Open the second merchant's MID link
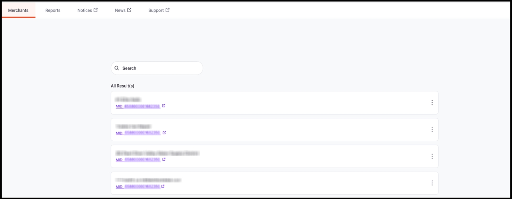The height and width of the screenshot is (199, 512). pyautogui.click(x=138, y=133)
